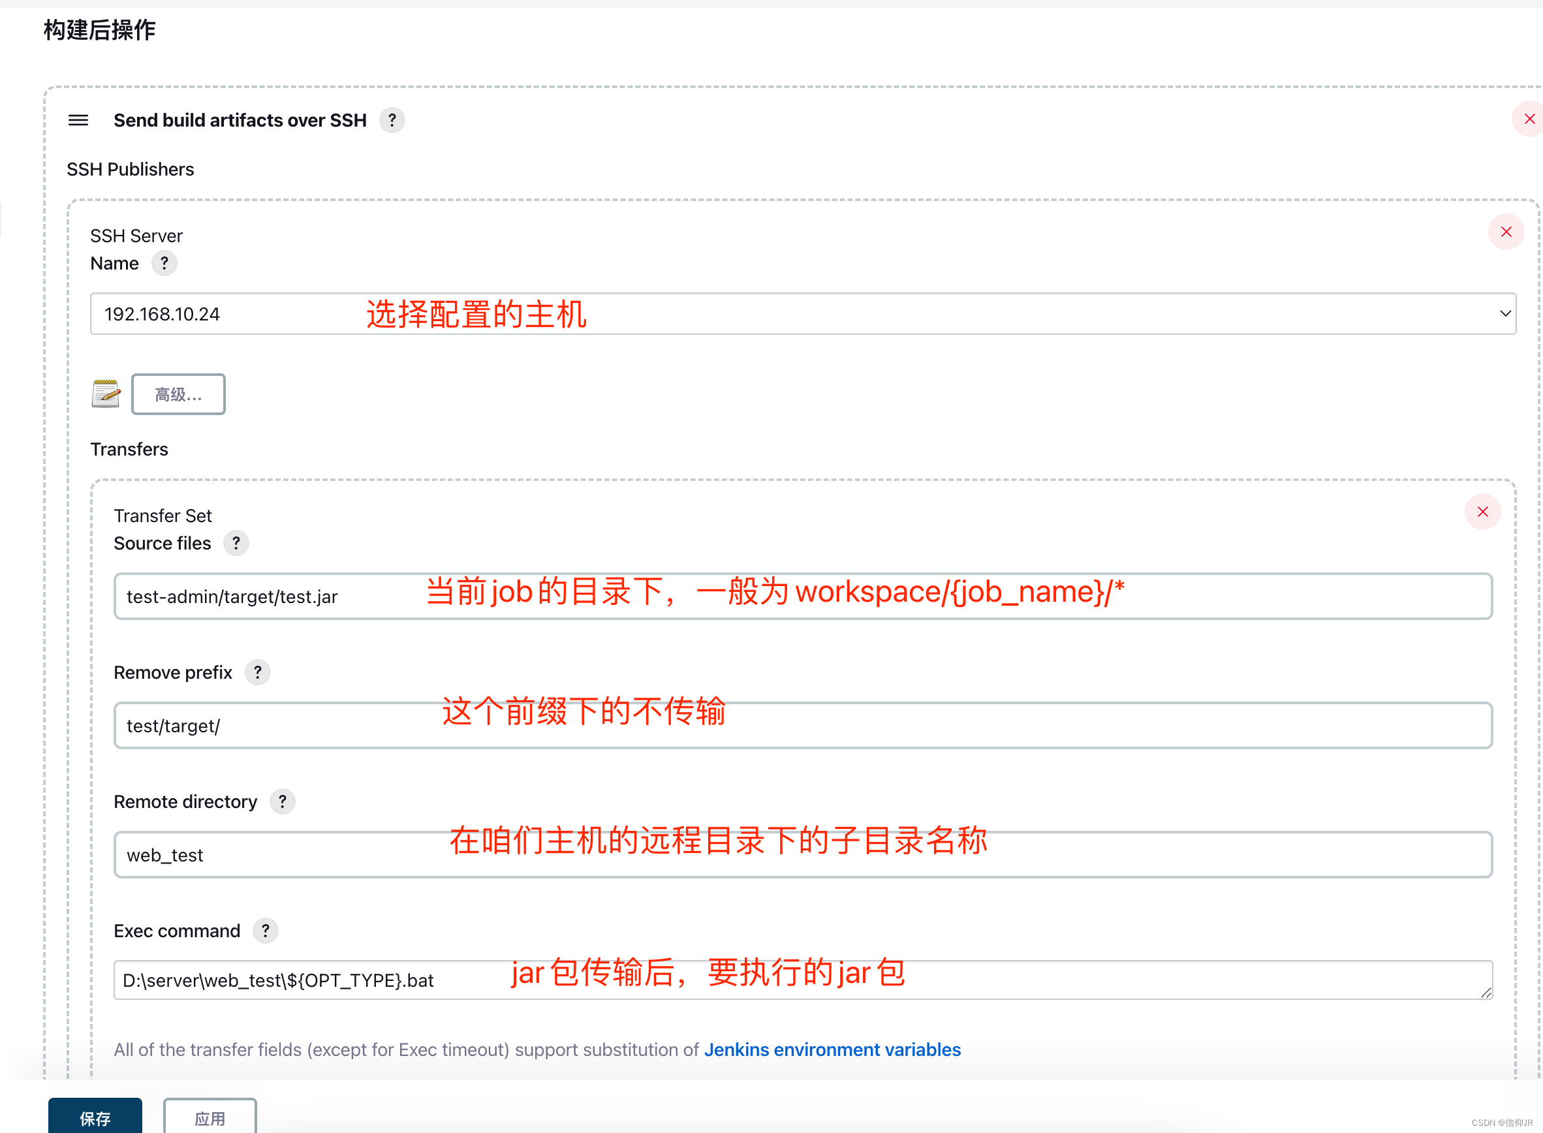
Task: Open help for Send build artifacts over SSH
Action: pos(392,120)
